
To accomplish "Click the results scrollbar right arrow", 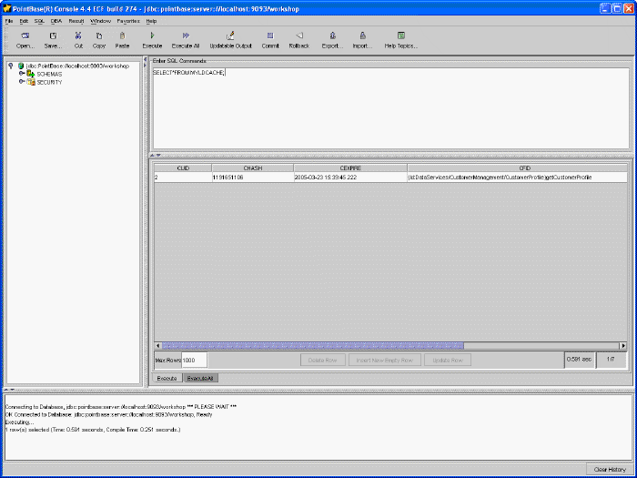I will coord(623,346).
